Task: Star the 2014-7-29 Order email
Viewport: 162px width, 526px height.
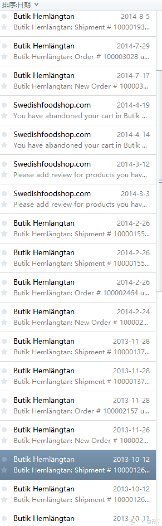Action: point(4,56)
